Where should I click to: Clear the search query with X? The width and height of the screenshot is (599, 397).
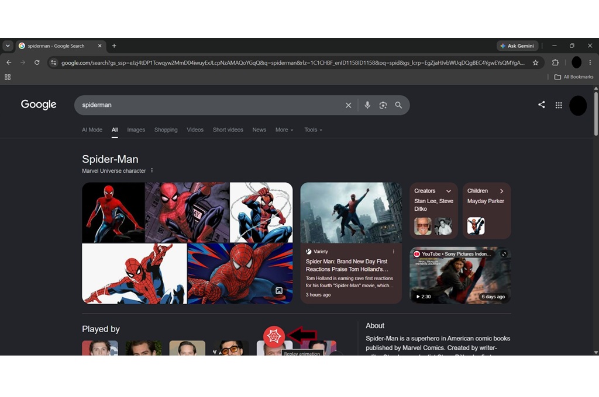coord(348,105)
